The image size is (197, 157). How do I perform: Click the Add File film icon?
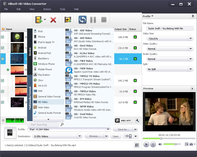click(39, 20)
